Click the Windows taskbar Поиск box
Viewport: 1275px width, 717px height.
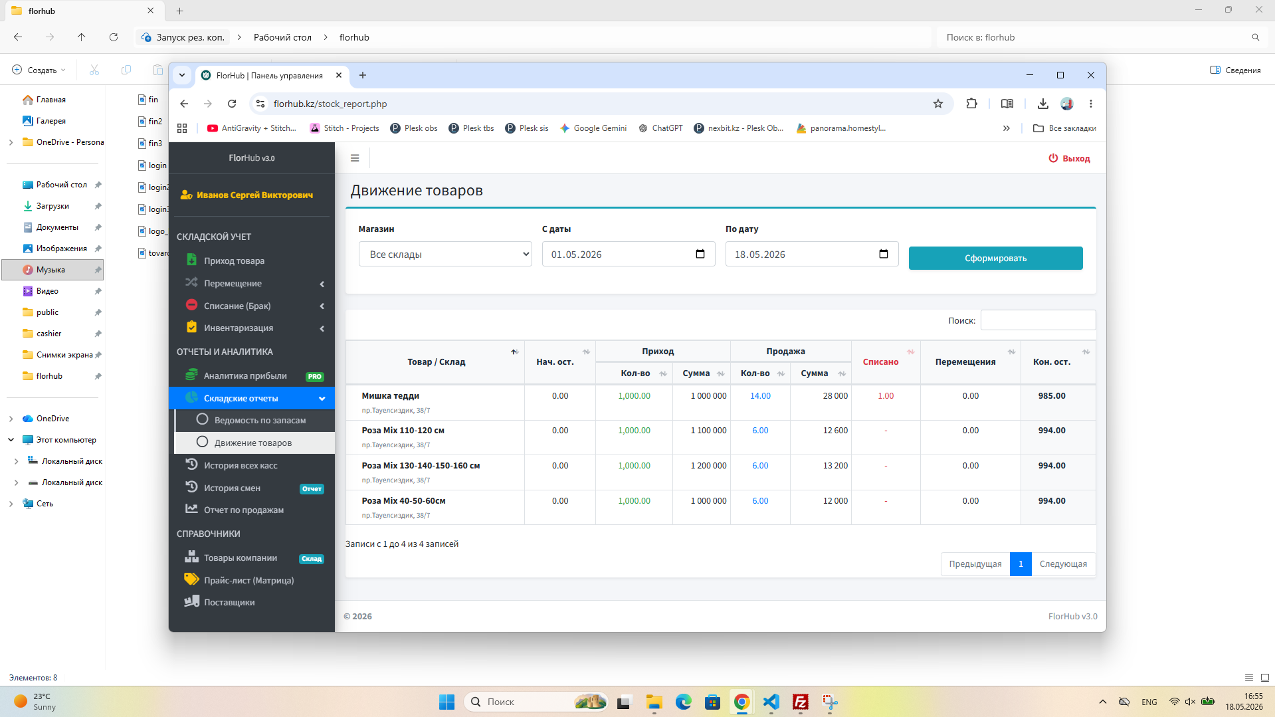click(x=536, y=702)
